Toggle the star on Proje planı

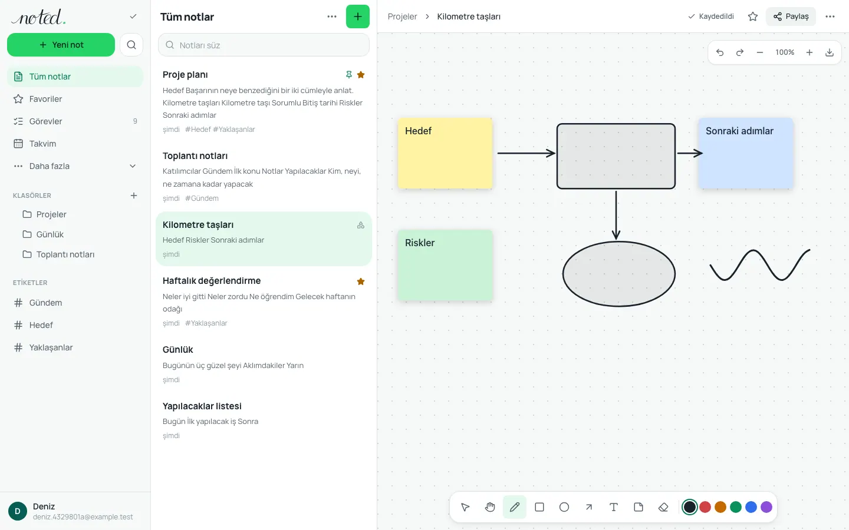click(x=361, y=75)
